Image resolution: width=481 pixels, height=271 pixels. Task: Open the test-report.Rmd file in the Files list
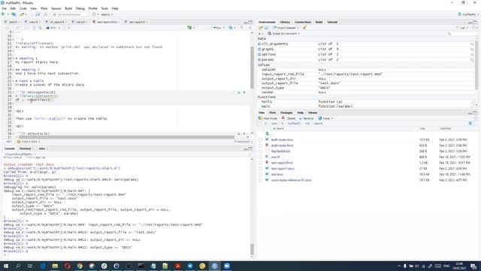coord(282,163)
